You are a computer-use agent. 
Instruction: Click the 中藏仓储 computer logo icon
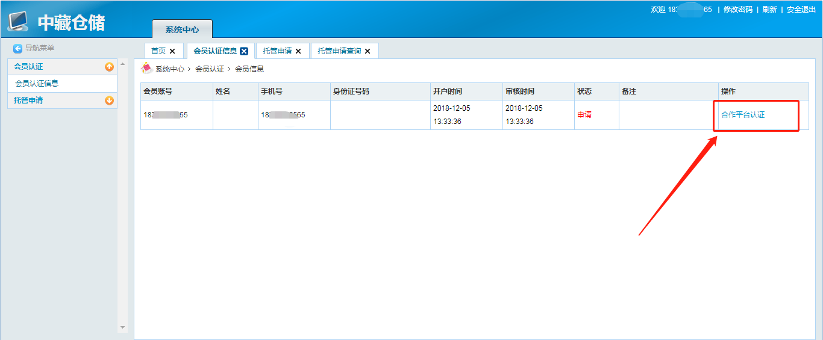click(18, 21)
